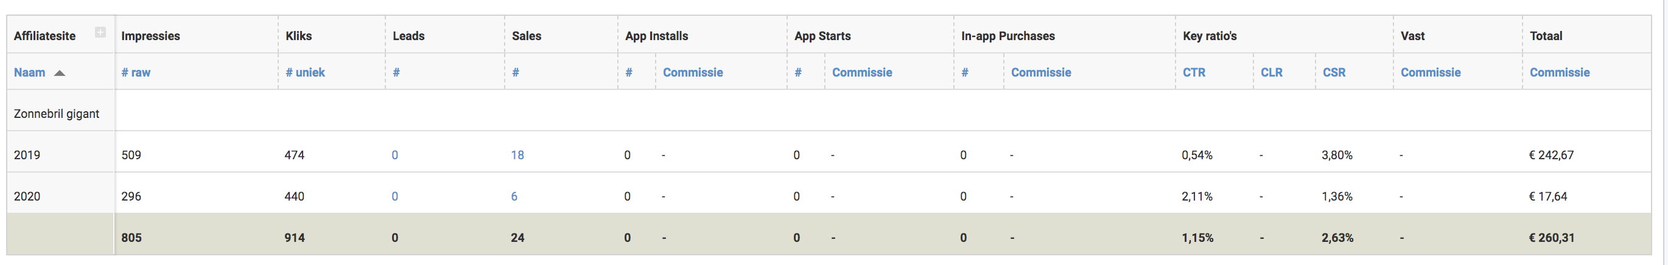
Task: Sort by Naam column header
Action: (x=30, y=72)
